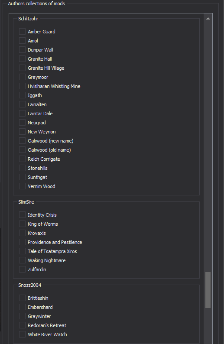Tick the New Weynon checkbox
This screenshot has width=224, height=344.
click(22, 132)
